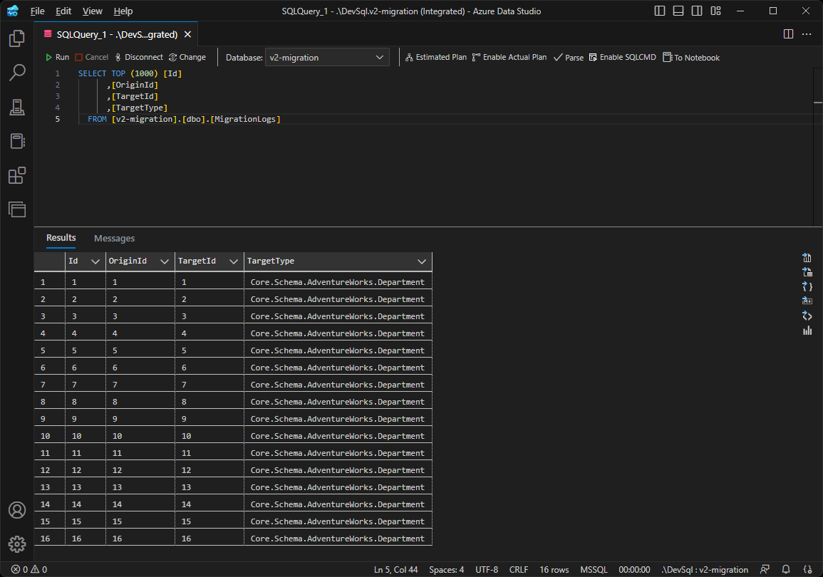Save results as Markdown icon

(x=807, y=301)
